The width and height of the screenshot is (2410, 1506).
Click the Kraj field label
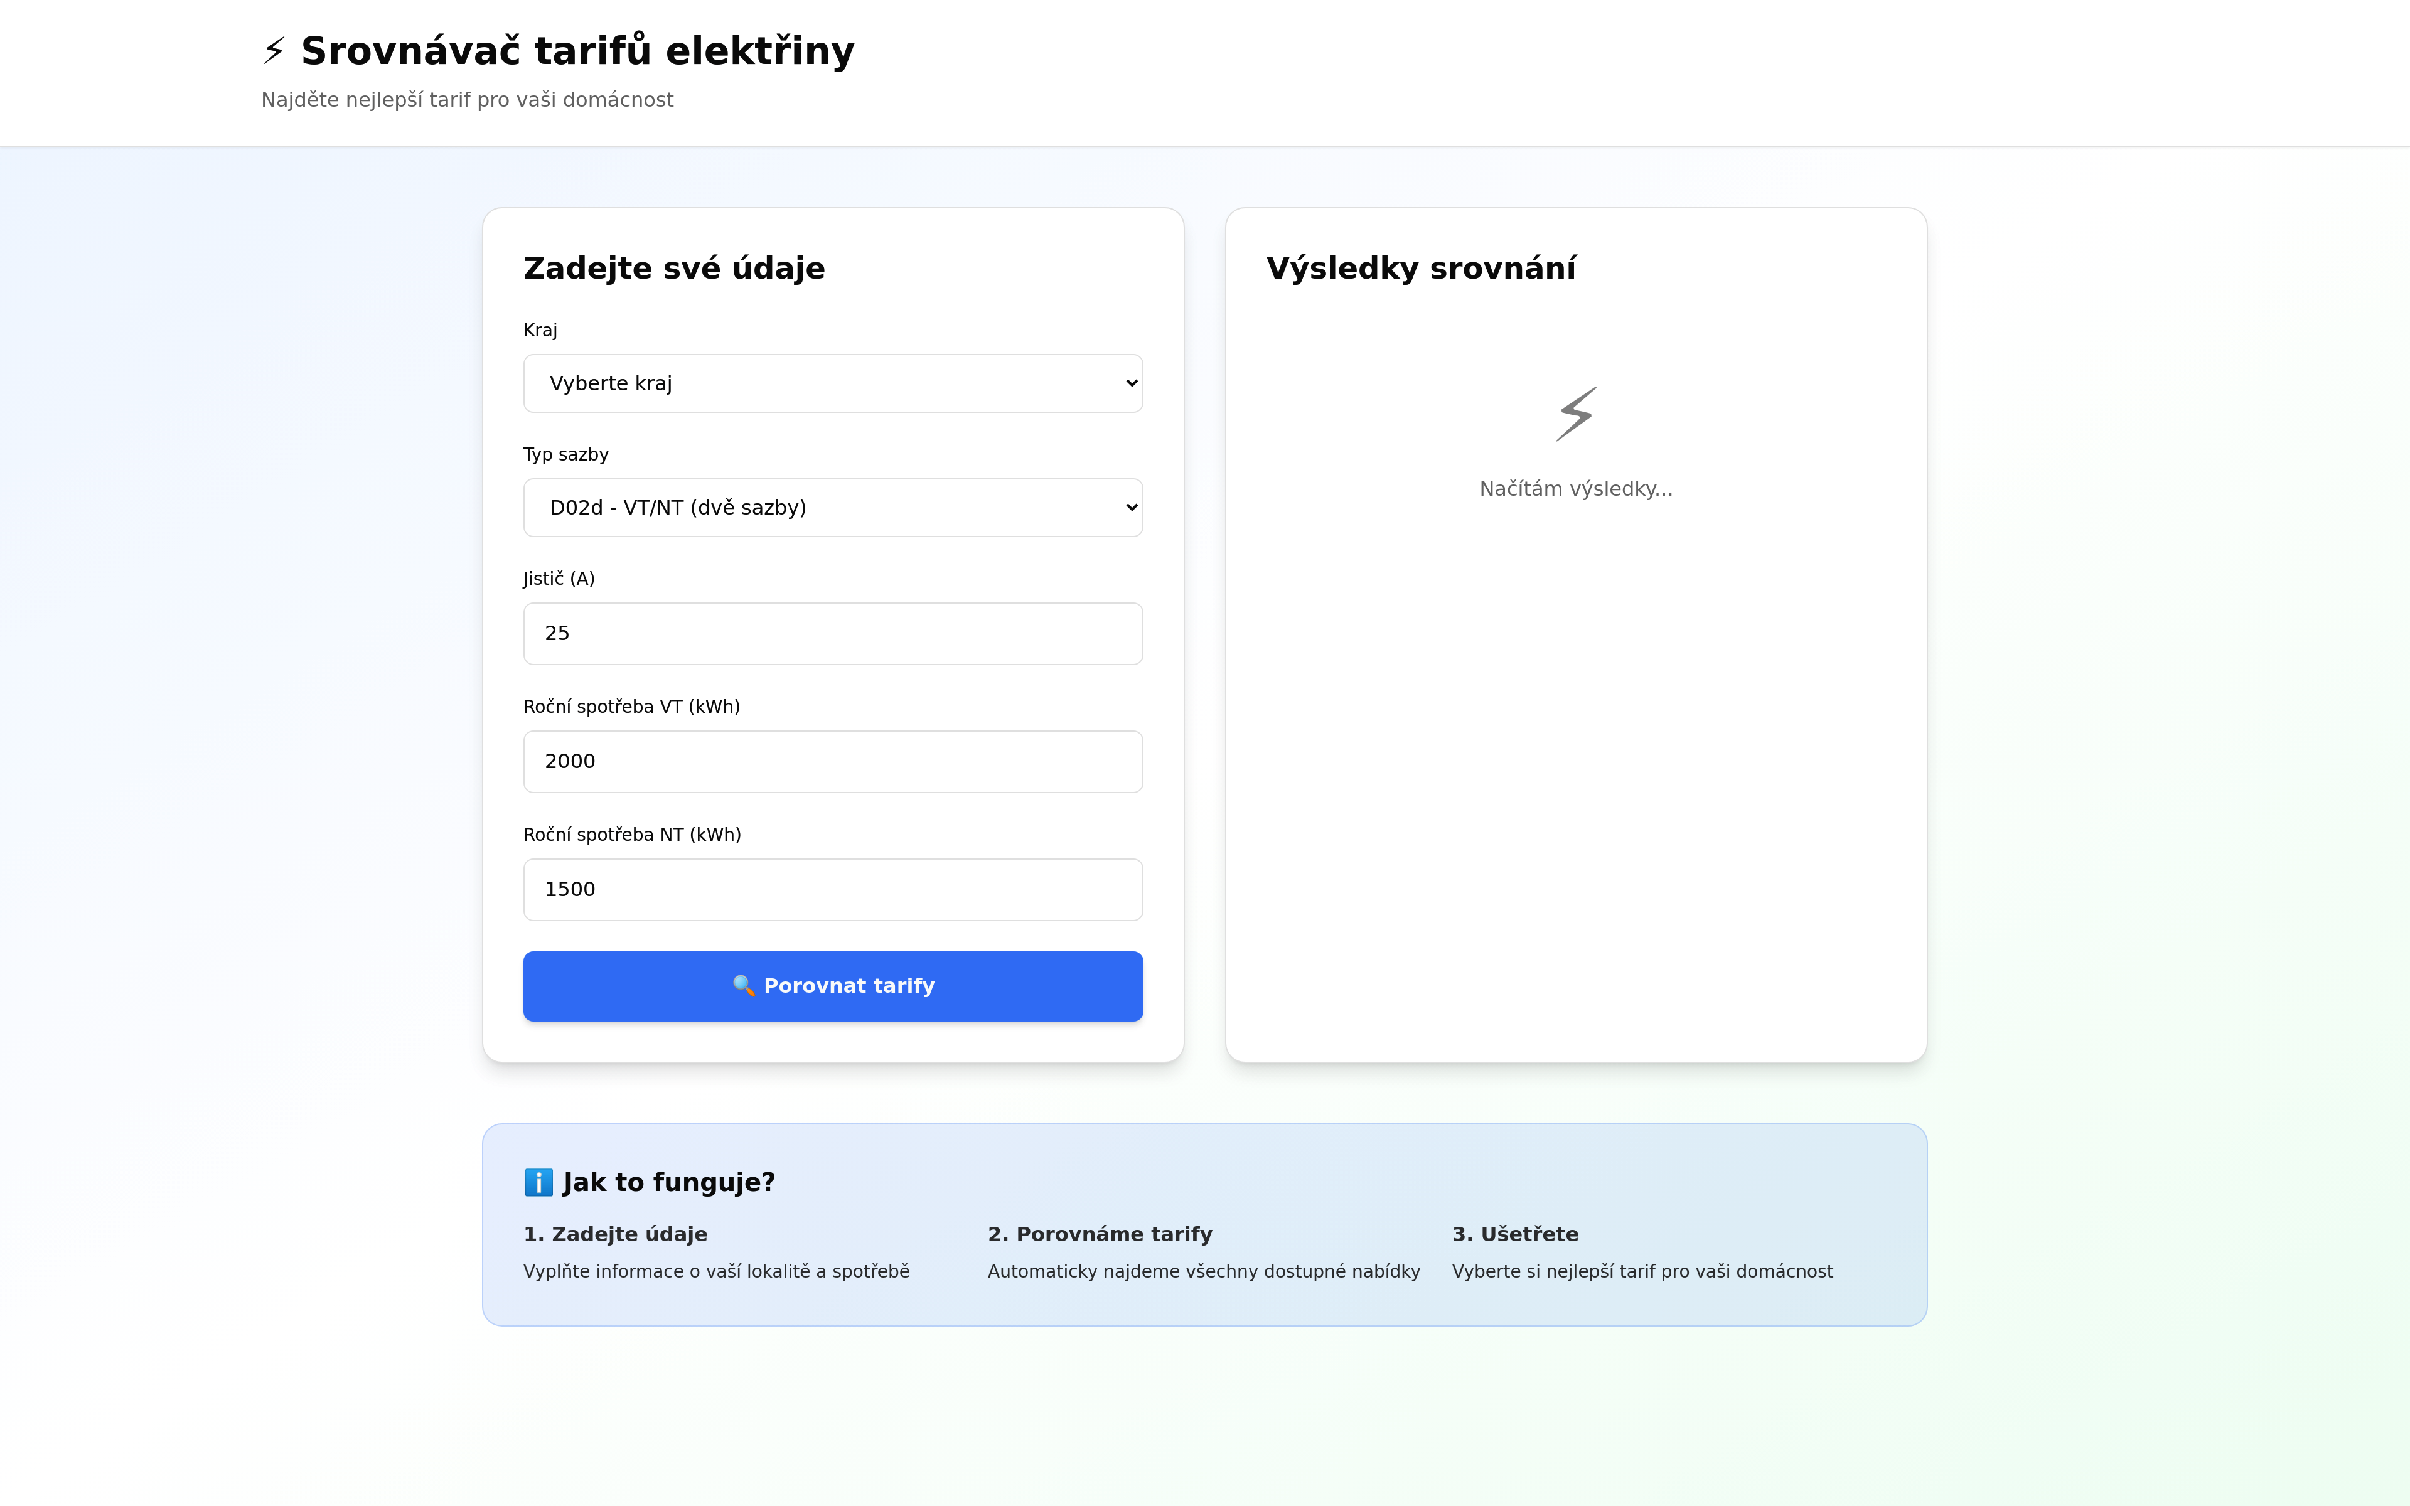[x=541, y=329]
